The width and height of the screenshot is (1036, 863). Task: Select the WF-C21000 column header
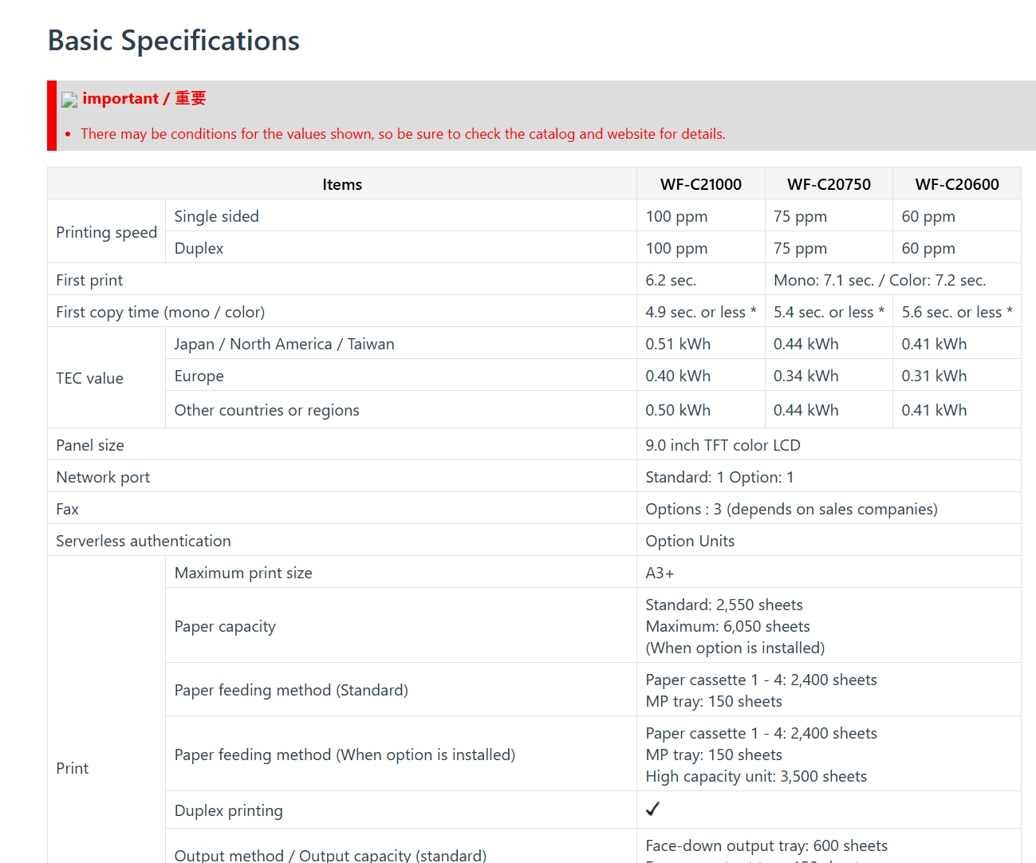coord(700,184)
